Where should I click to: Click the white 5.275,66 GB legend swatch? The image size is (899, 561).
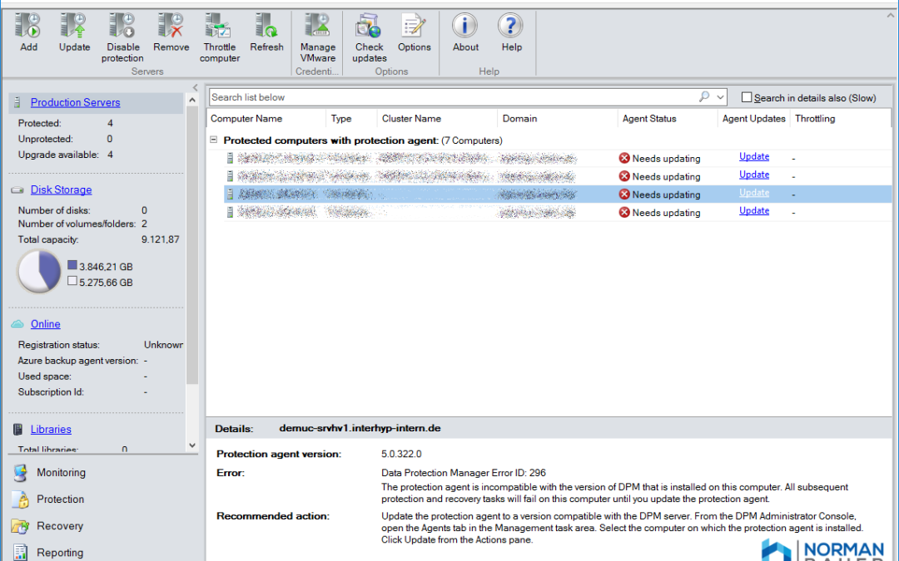pos(72,281)
